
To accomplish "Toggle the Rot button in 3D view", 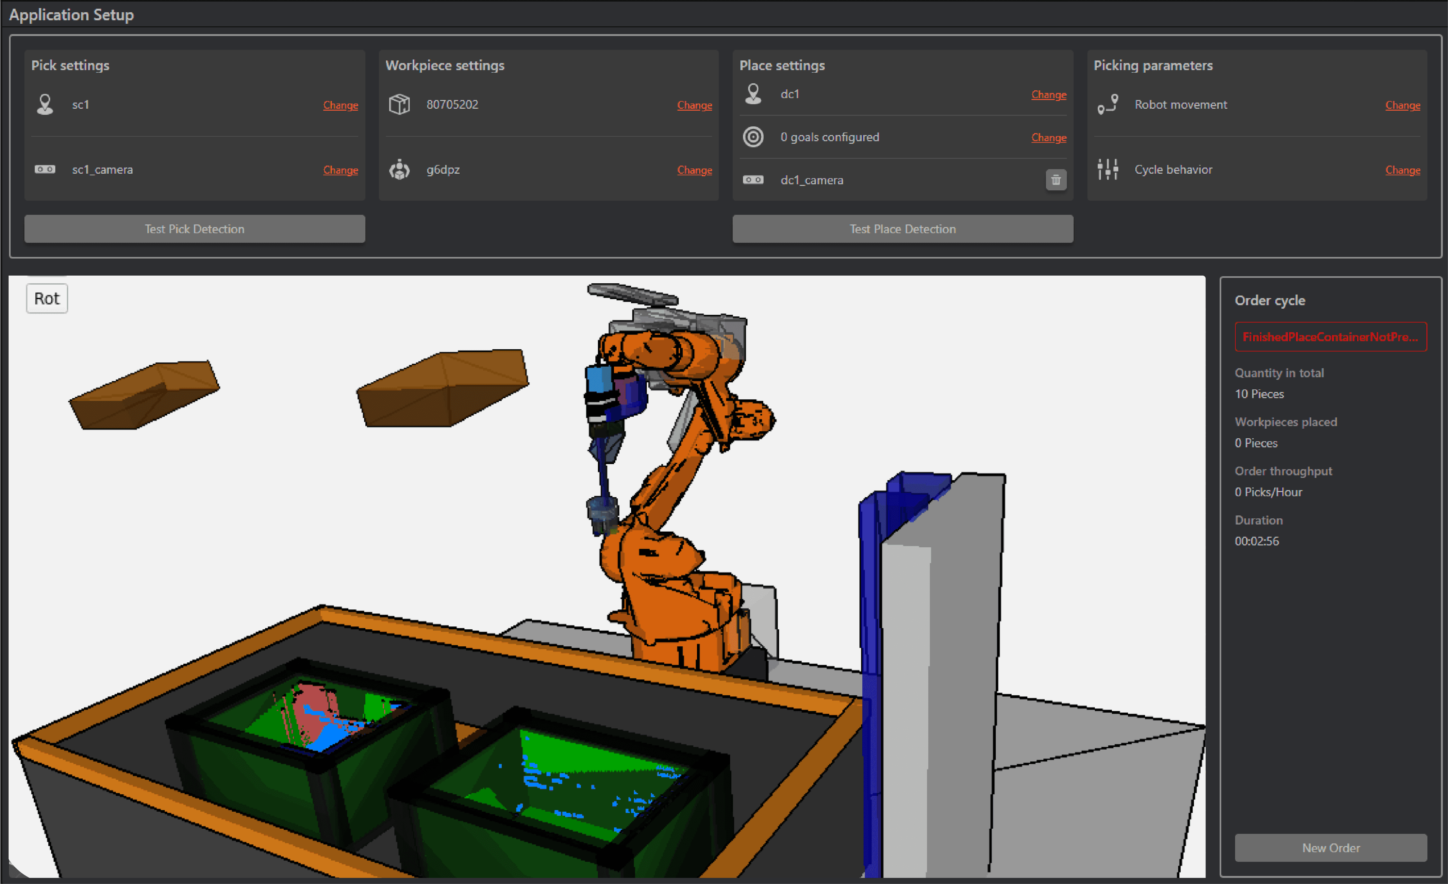I will (x=47, y=298).
